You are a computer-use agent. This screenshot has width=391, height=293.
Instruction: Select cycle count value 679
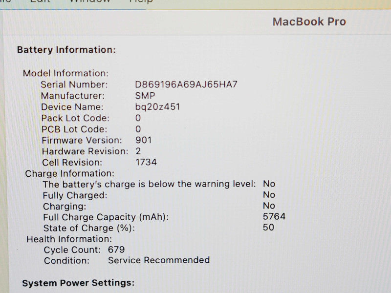click(116, 250)
